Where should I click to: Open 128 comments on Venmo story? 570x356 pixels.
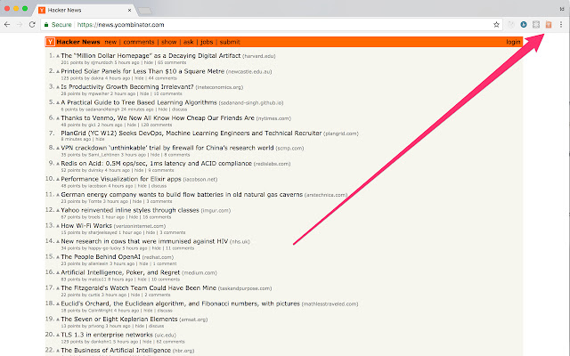tap(156, 125)
